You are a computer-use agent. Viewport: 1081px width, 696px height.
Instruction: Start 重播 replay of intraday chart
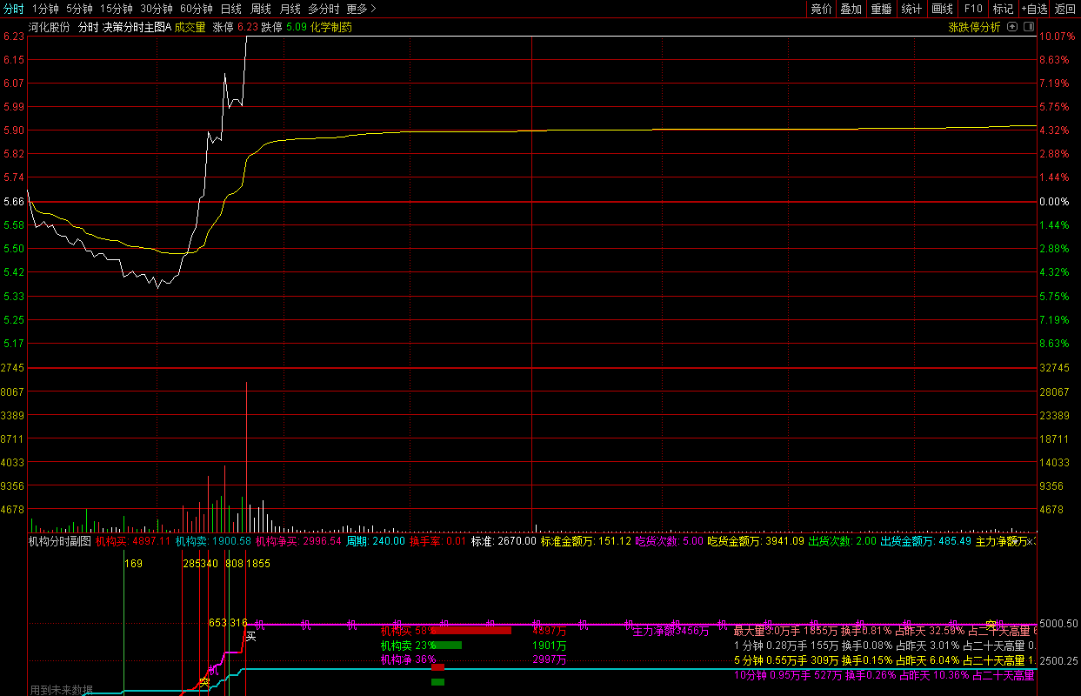tap(881, 9)
